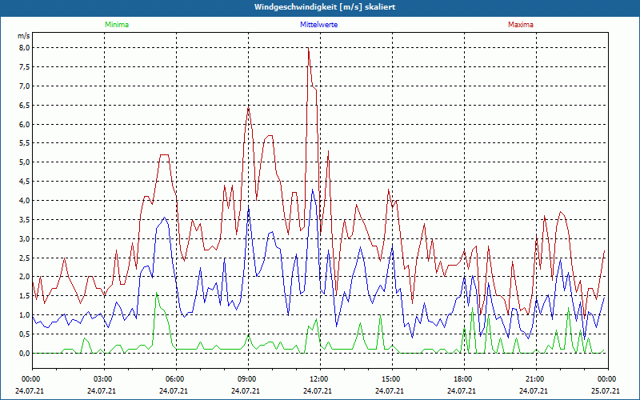Select the 21:00 time axis label

(x=535, y=378)
